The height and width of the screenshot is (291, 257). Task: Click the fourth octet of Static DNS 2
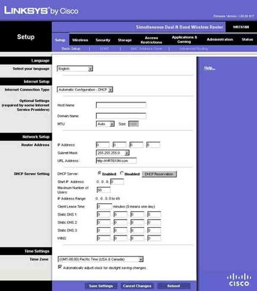[x=154, y=222]
